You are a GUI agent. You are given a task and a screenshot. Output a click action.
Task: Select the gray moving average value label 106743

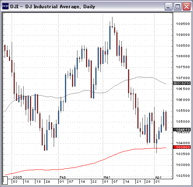pos(182,83)
